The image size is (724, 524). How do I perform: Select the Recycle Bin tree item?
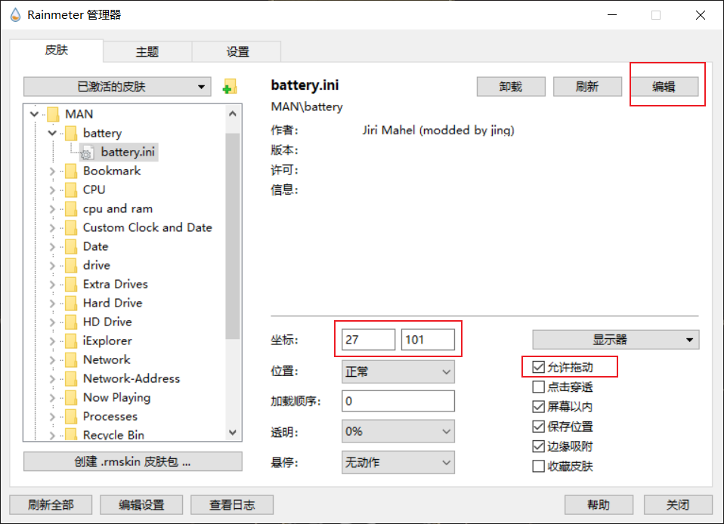click(113, 435)
